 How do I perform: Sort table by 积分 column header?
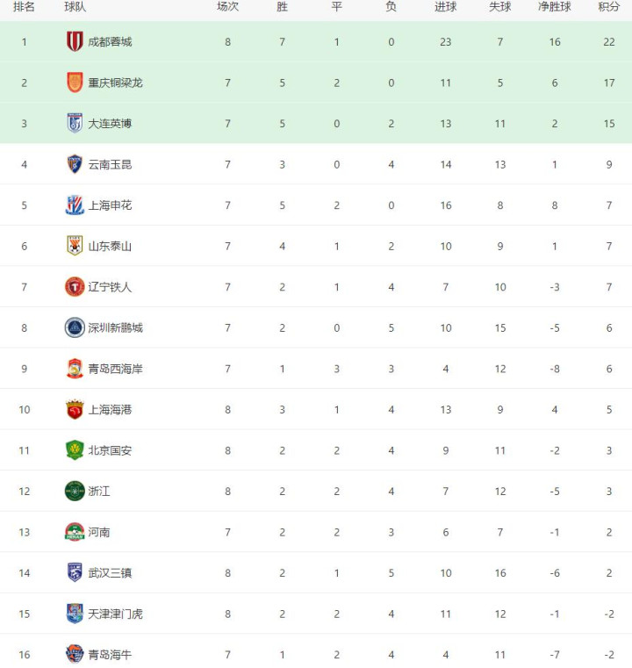608,7
